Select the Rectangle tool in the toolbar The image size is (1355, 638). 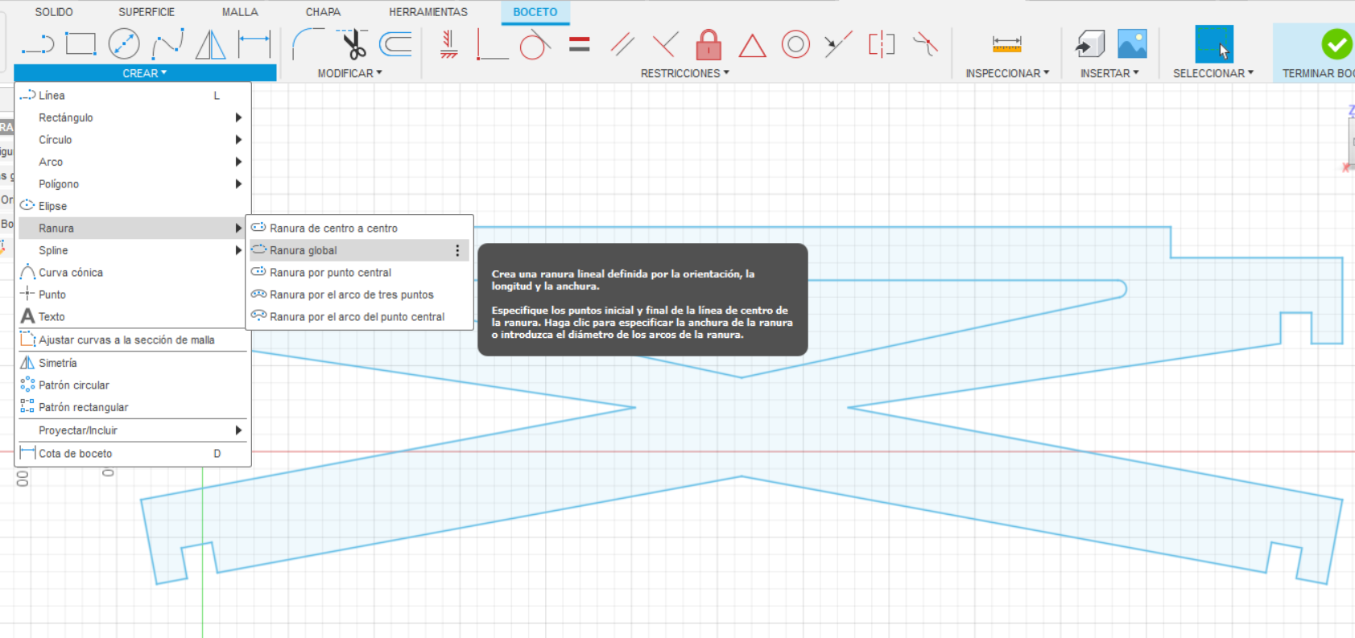coord(81,44)
